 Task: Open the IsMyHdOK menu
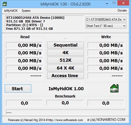[11, 11]
